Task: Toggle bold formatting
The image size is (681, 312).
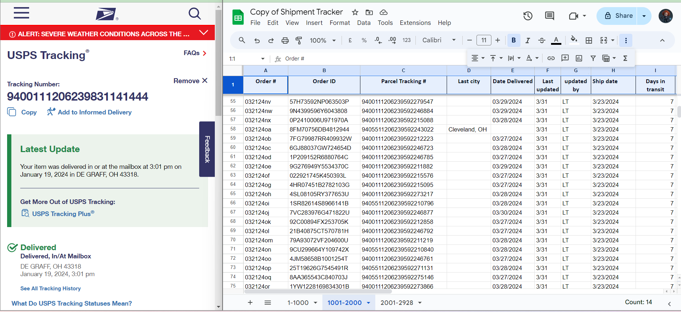Action: coord(514,41)
